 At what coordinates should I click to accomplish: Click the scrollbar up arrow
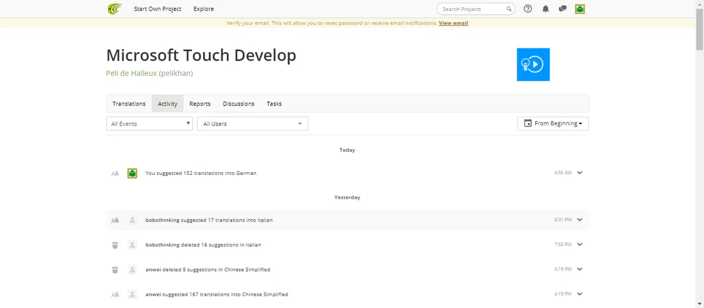point(700,4)
